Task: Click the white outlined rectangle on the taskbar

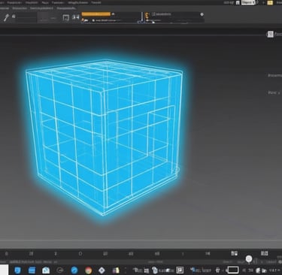Action: [233, 270]
